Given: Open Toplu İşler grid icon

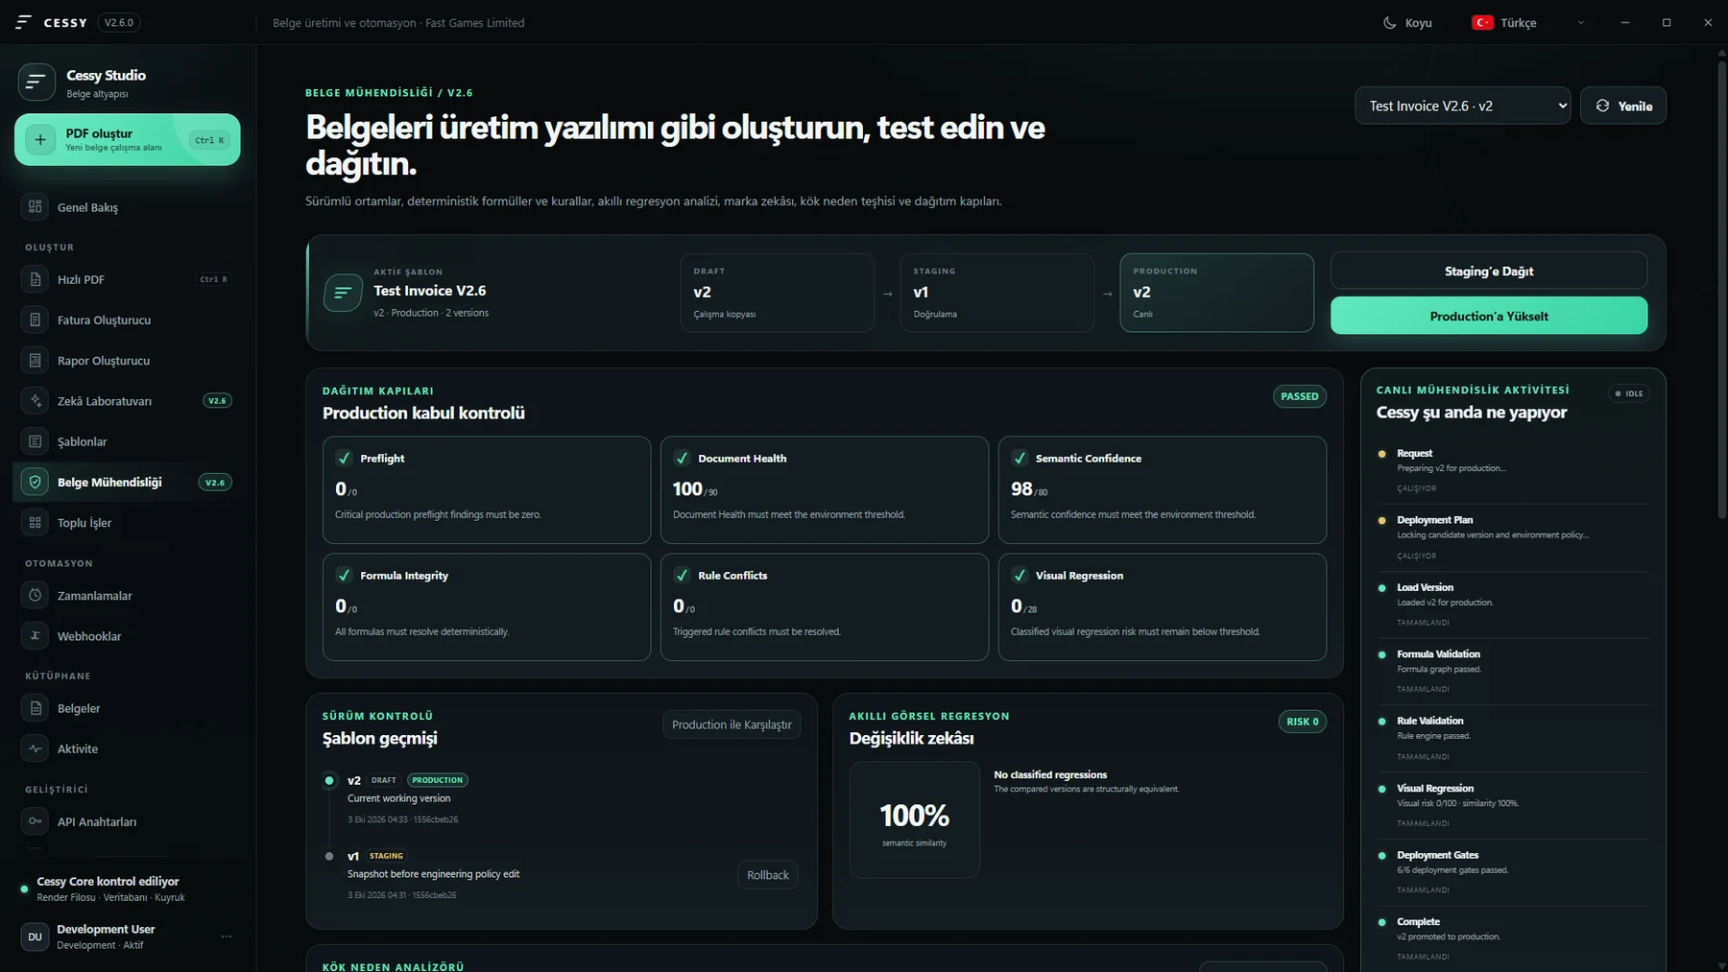Looking at the screenshot, I should (x=36, y=523).
